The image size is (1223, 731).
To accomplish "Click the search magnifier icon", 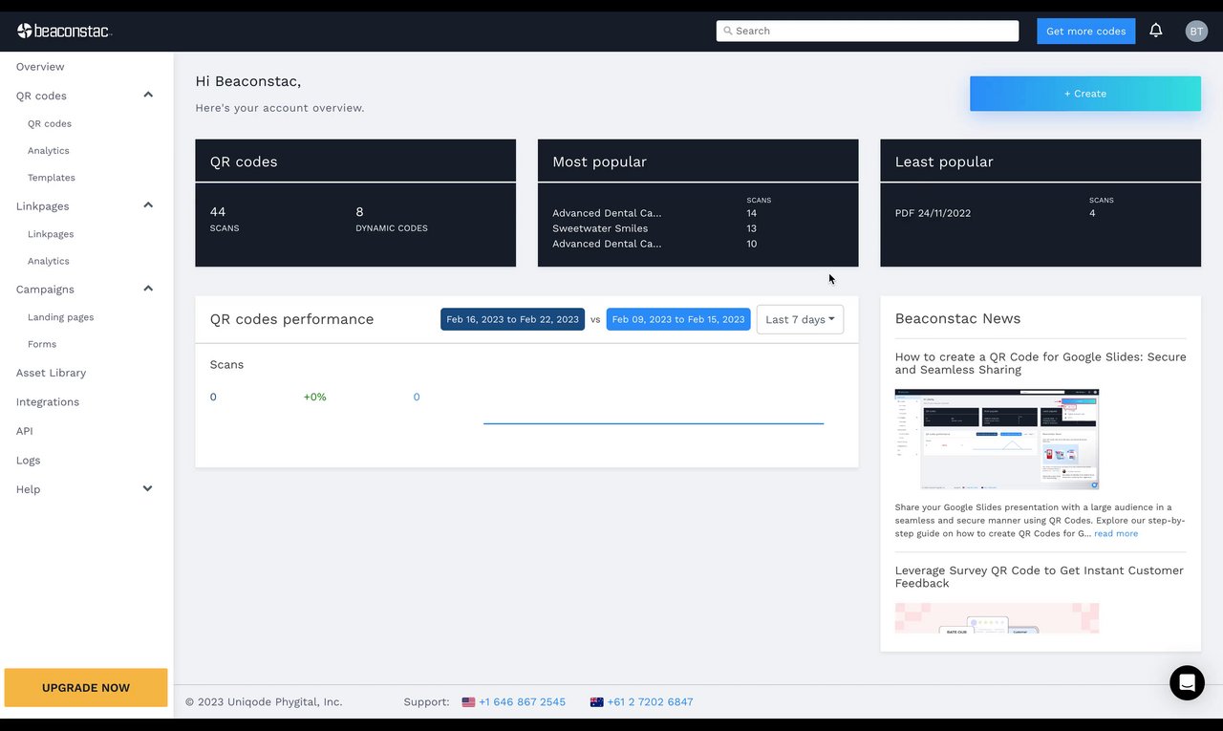I will [728, 31].
